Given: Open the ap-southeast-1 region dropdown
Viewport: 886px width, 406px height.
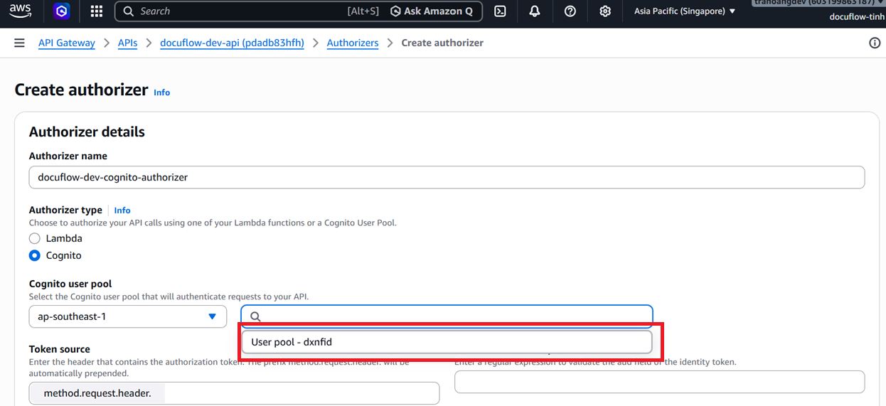Looking at the screenshot, I should click(x=128, y=316).
